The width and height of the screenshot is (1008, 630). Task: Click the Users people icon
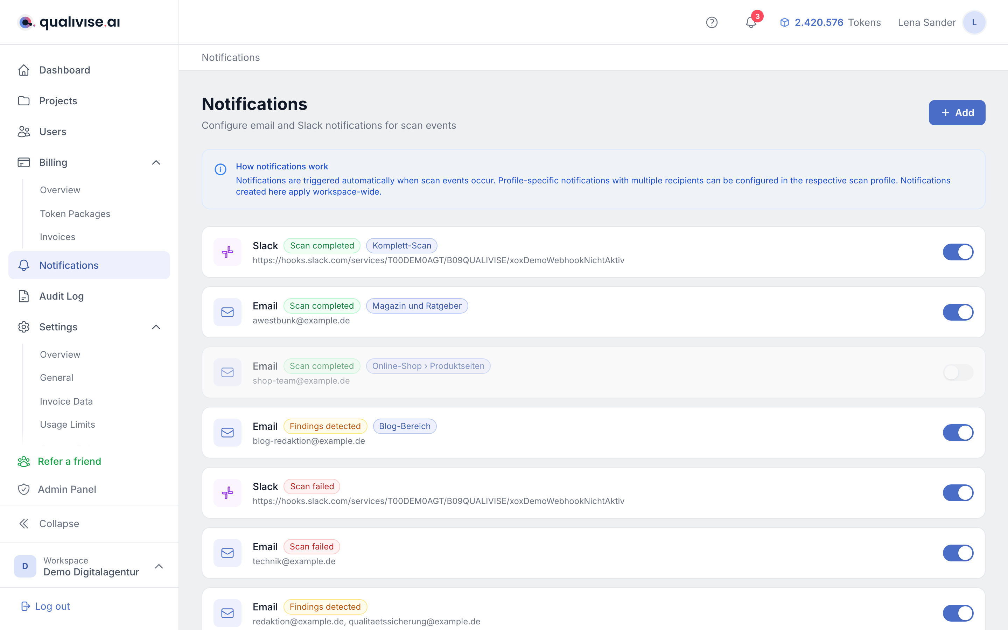[x=24, y=132]
